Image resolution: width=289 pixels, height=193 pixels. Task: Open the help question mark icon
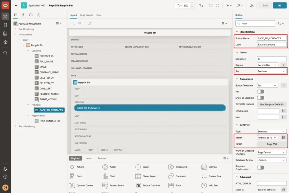[x=5, y=177]
